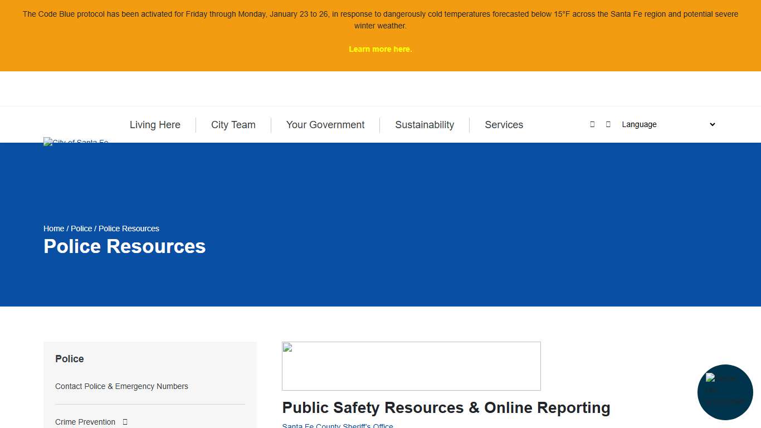Click the Public Safety Resources image placeholder
This screenshot has width=761, height=428.
click(x=411, y=366)
